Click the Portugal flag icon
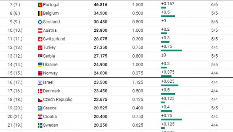Viewport: 233px width, 132px height. click(x=40, y=5)
